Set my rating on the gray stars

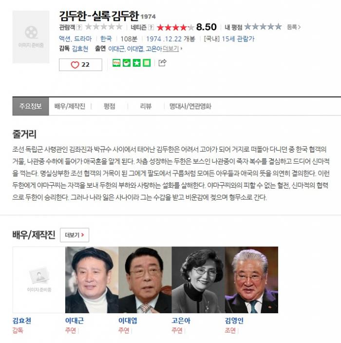[x=263, y=27]
